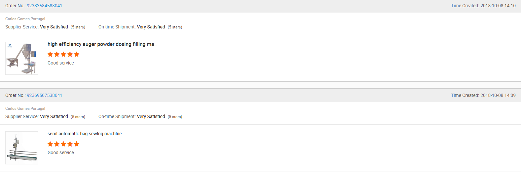Click fifth star of bag sewing machine review
The width and height of the screenshot is (521, 172).
(x=77, y=144)
